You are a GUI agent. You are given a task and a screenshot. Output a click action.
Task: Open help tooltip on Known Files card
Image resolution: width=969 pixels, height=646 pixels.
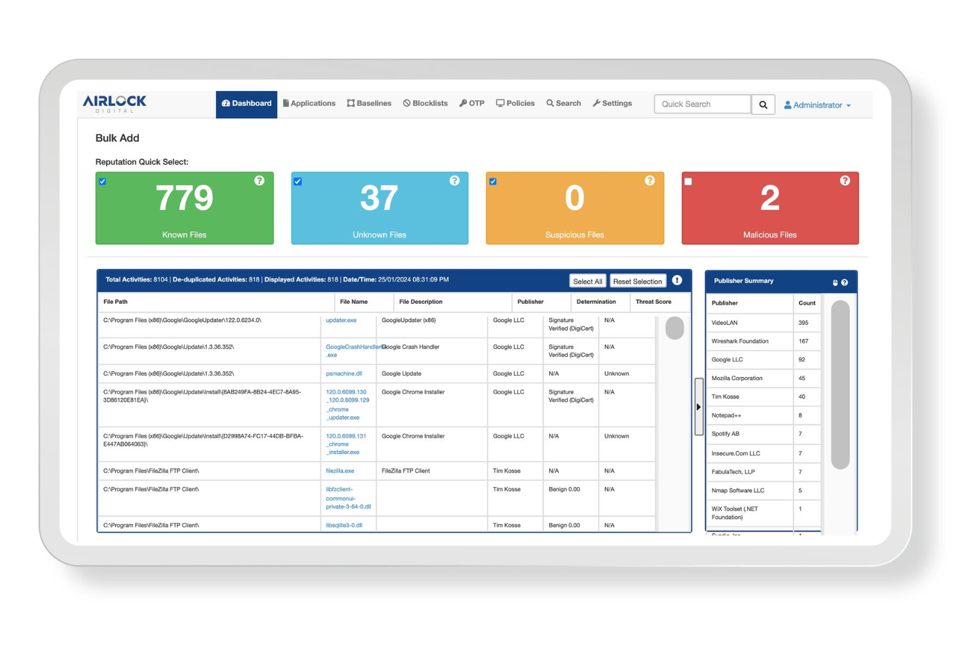pyautogui.click(x=259, y=181)
